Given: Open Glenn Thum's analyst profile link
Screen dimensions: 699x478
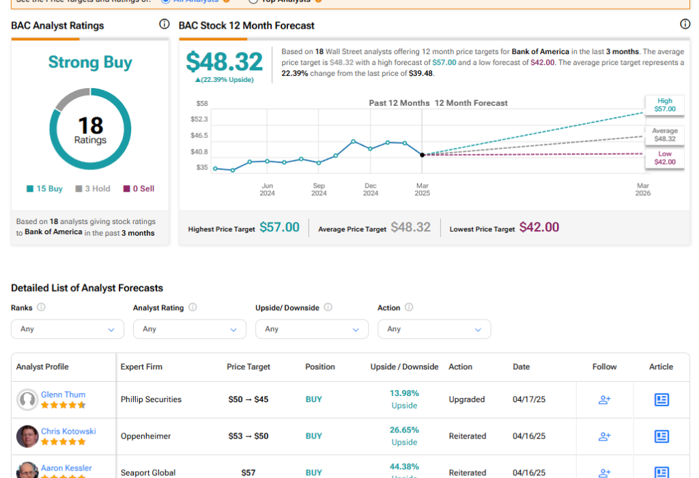Looking at the screenshot, I should pyautogui.click(x=63, y=395).
